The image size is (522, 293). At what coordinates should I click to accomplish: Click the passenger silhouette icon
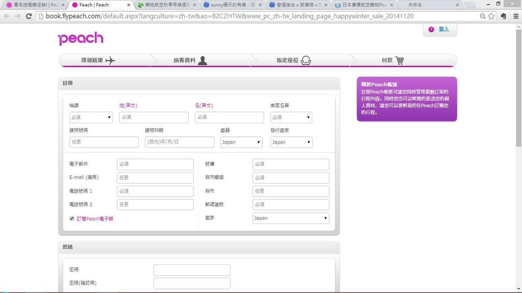click(x=202, y=60)
